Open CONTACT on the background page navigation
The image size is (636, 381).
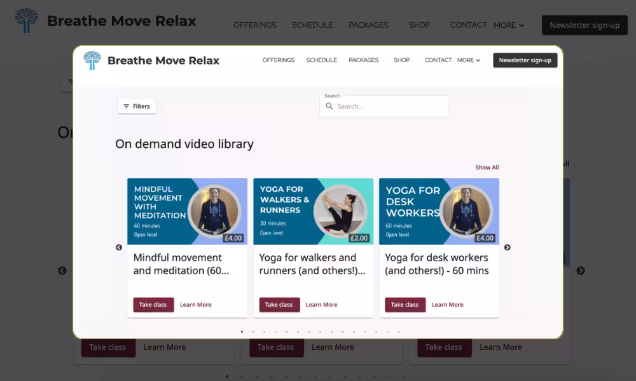click(468, 25)
